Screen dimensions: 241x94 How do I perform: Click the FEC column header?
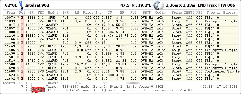pos(41,13)
